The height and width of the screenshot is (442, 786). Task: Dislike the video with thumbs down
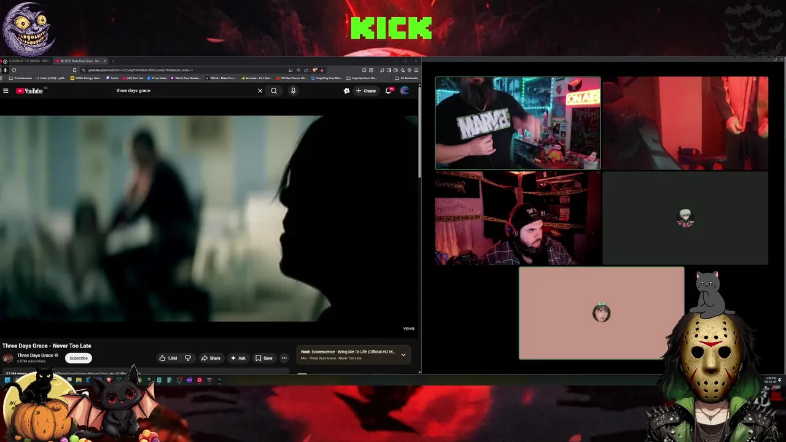(x=188, y=358)
